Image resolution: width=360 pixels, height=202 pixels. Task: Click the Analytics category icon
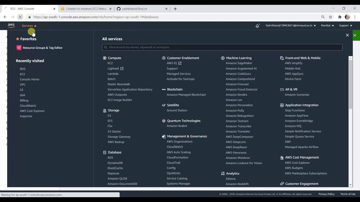point(223,174)
